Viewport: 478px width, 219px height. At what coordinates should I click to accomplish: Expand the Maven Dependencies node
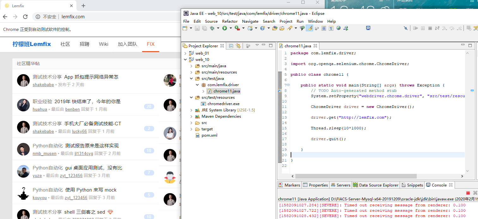click(x=191, y=116)
